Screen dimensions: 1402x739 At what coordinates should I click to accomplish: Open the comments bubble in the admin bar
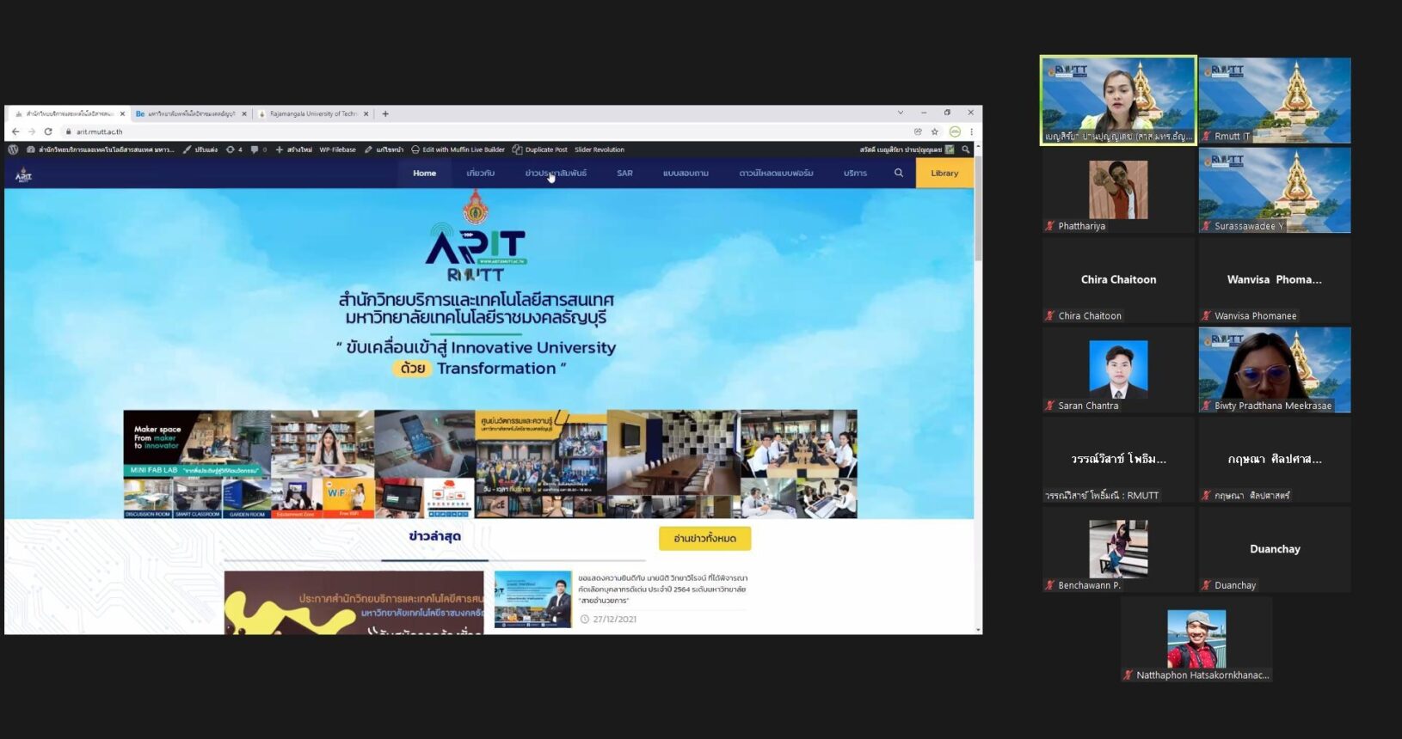pyautogui.click(x=258, y=150)
